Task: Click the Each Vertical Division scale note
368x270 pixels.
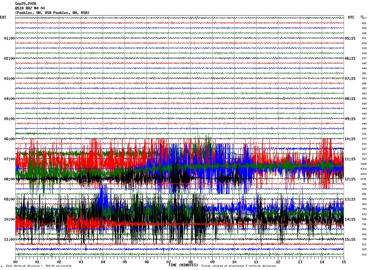Action: coord(39,266)
